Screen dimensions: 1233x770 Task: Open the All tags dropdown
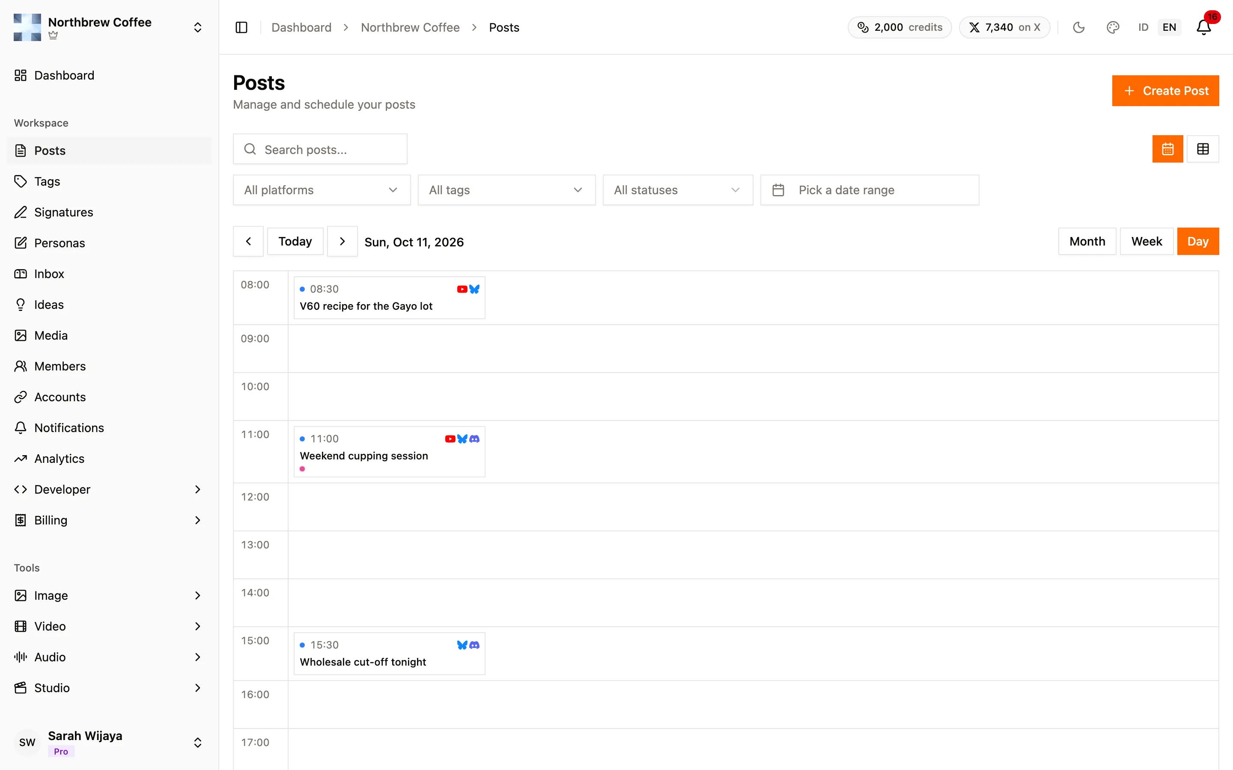click(x=506, y=190)
